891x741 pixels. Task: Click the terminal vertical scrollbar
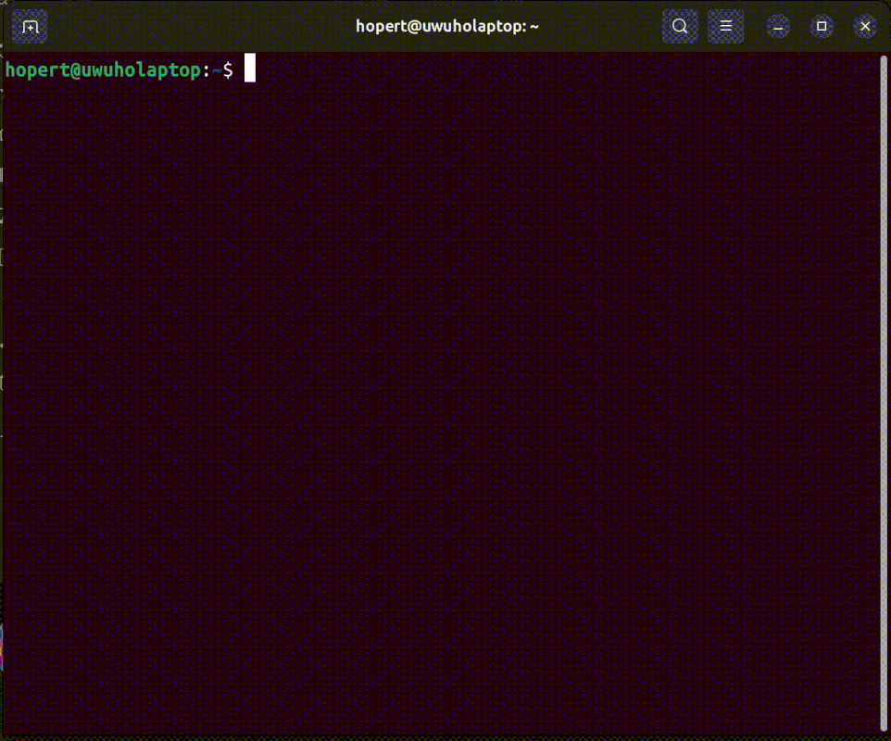[884, 394]
